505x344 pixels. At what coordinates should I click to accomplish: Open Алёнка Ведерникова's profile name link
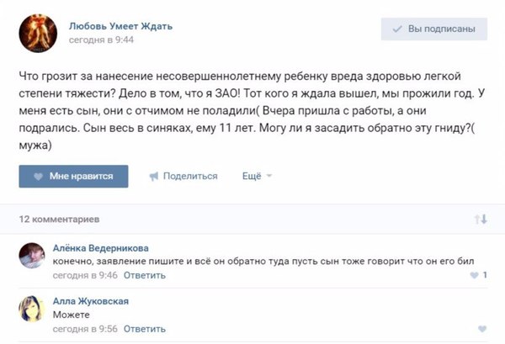100,248
